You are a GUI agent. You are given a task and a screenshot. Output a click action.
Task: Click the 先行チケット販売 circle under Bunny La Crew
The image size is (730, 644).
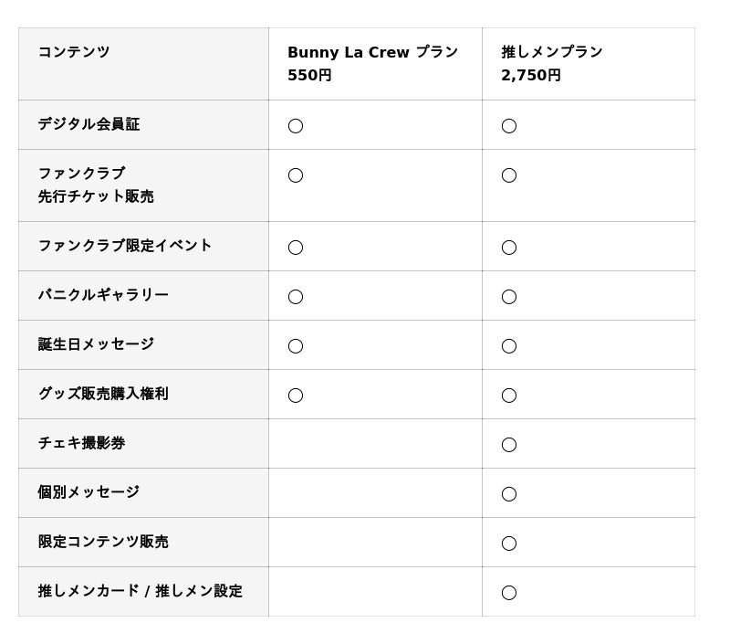[296, 175]
